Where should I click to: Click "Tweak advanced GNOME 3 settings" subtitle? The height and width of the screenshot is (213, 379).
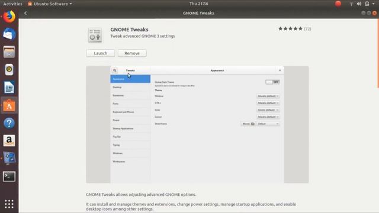click(143, 36)
